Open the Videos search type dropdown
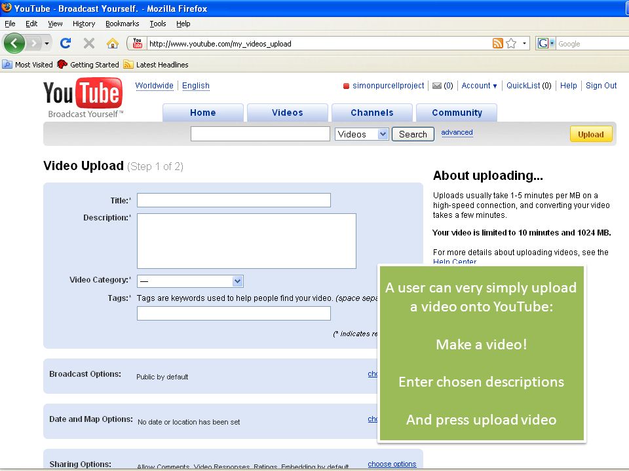 click(362, 134)
